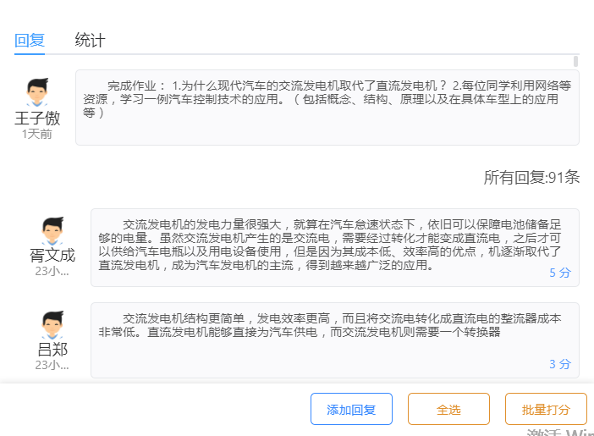
Task: Click the 23小... timestamp under 胥文成
Action: point(52,271)
